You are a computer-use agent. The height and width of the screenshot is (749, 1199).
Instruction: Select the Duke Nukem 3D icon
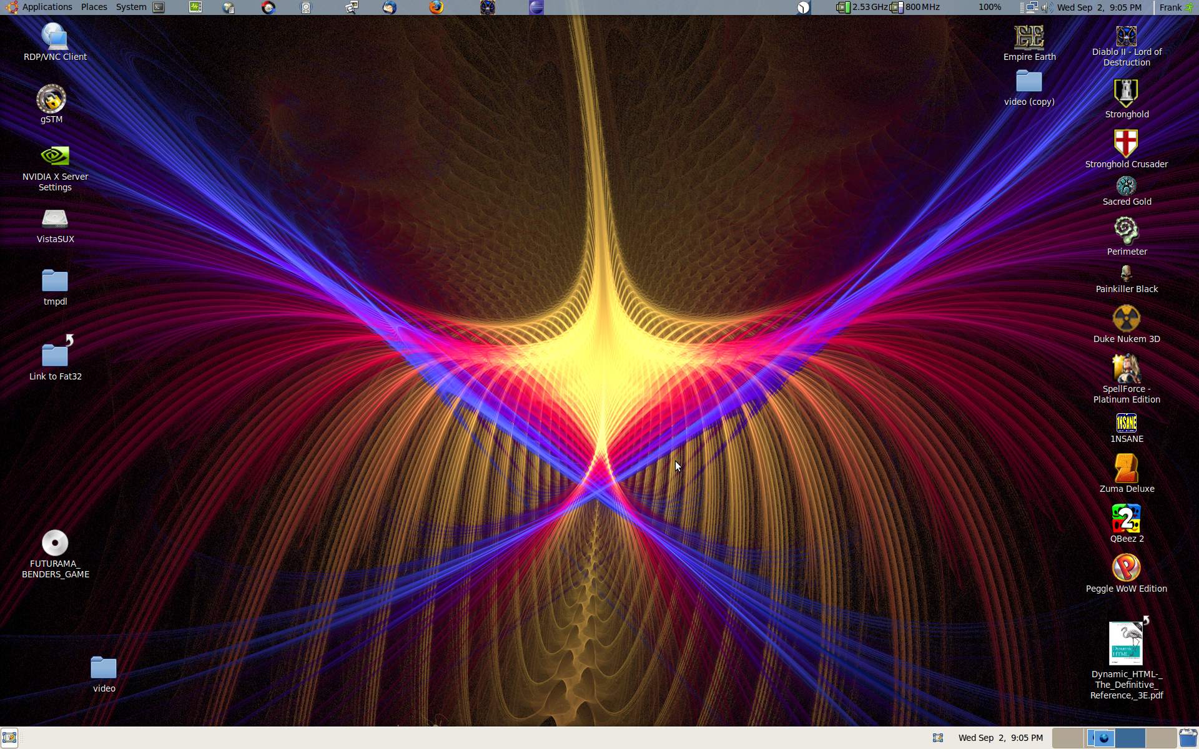pyautogui.click(x=1127, y=324)
